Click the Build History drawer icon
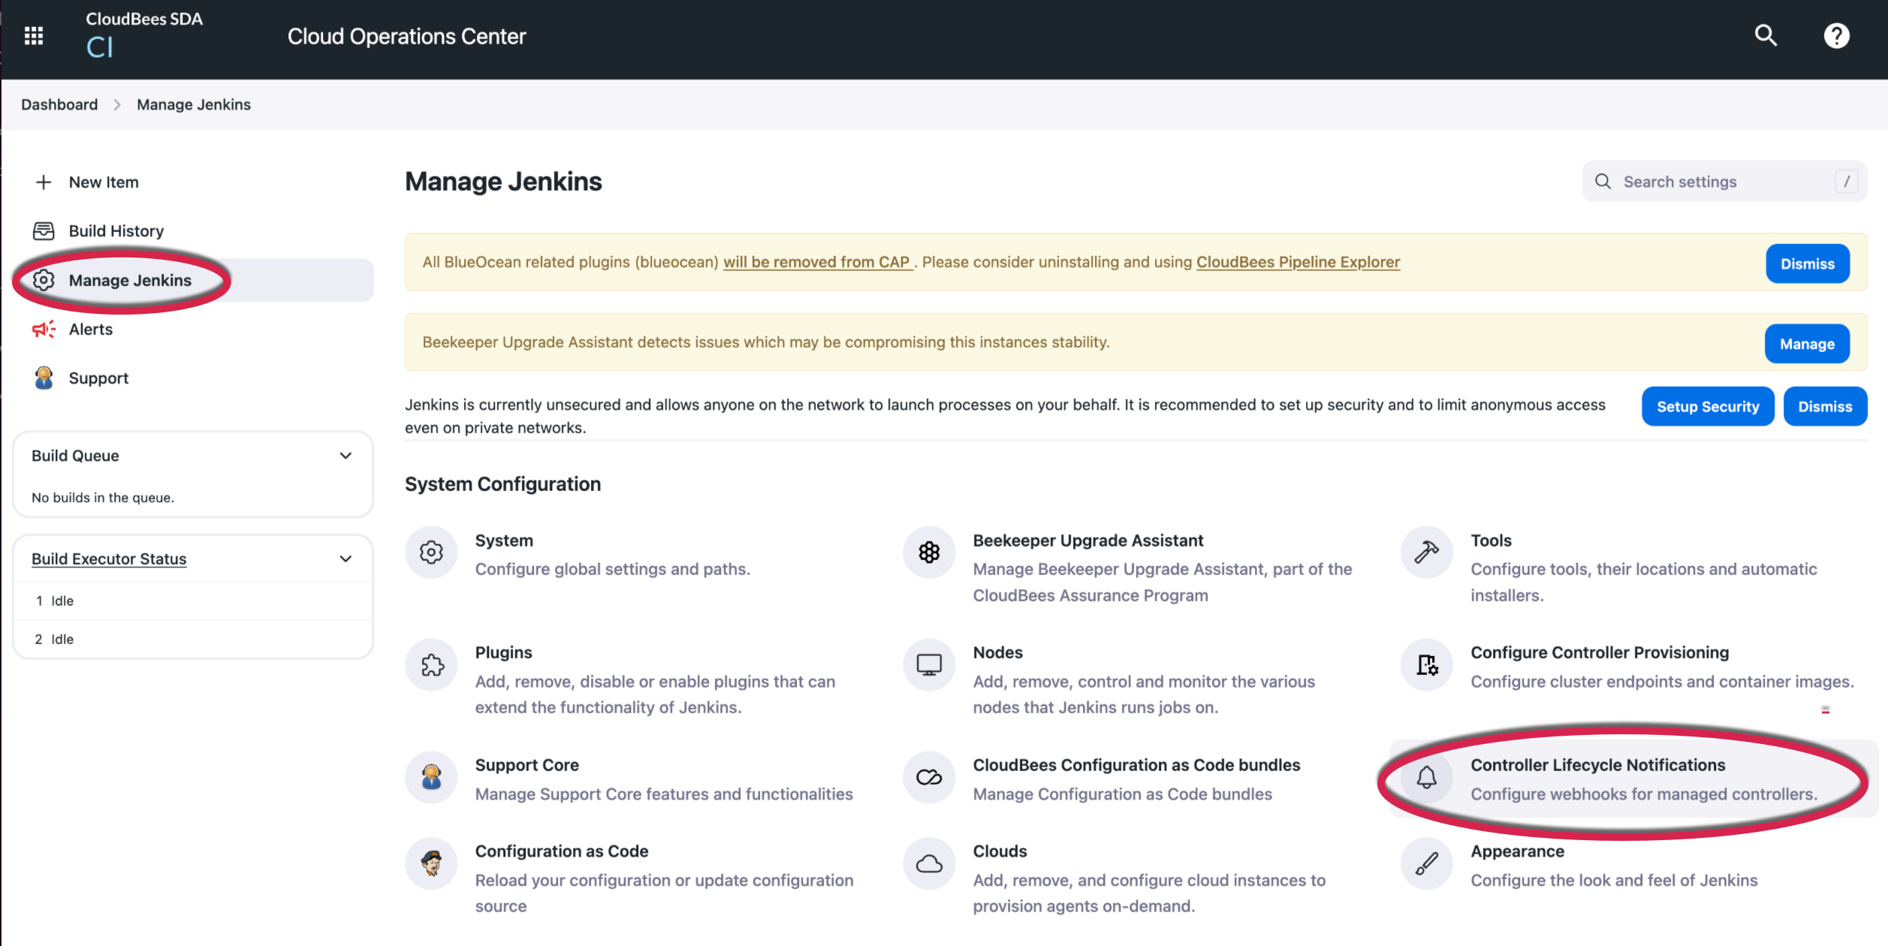The height and width of the screenshot is (946, 1888). coord(44,231)
